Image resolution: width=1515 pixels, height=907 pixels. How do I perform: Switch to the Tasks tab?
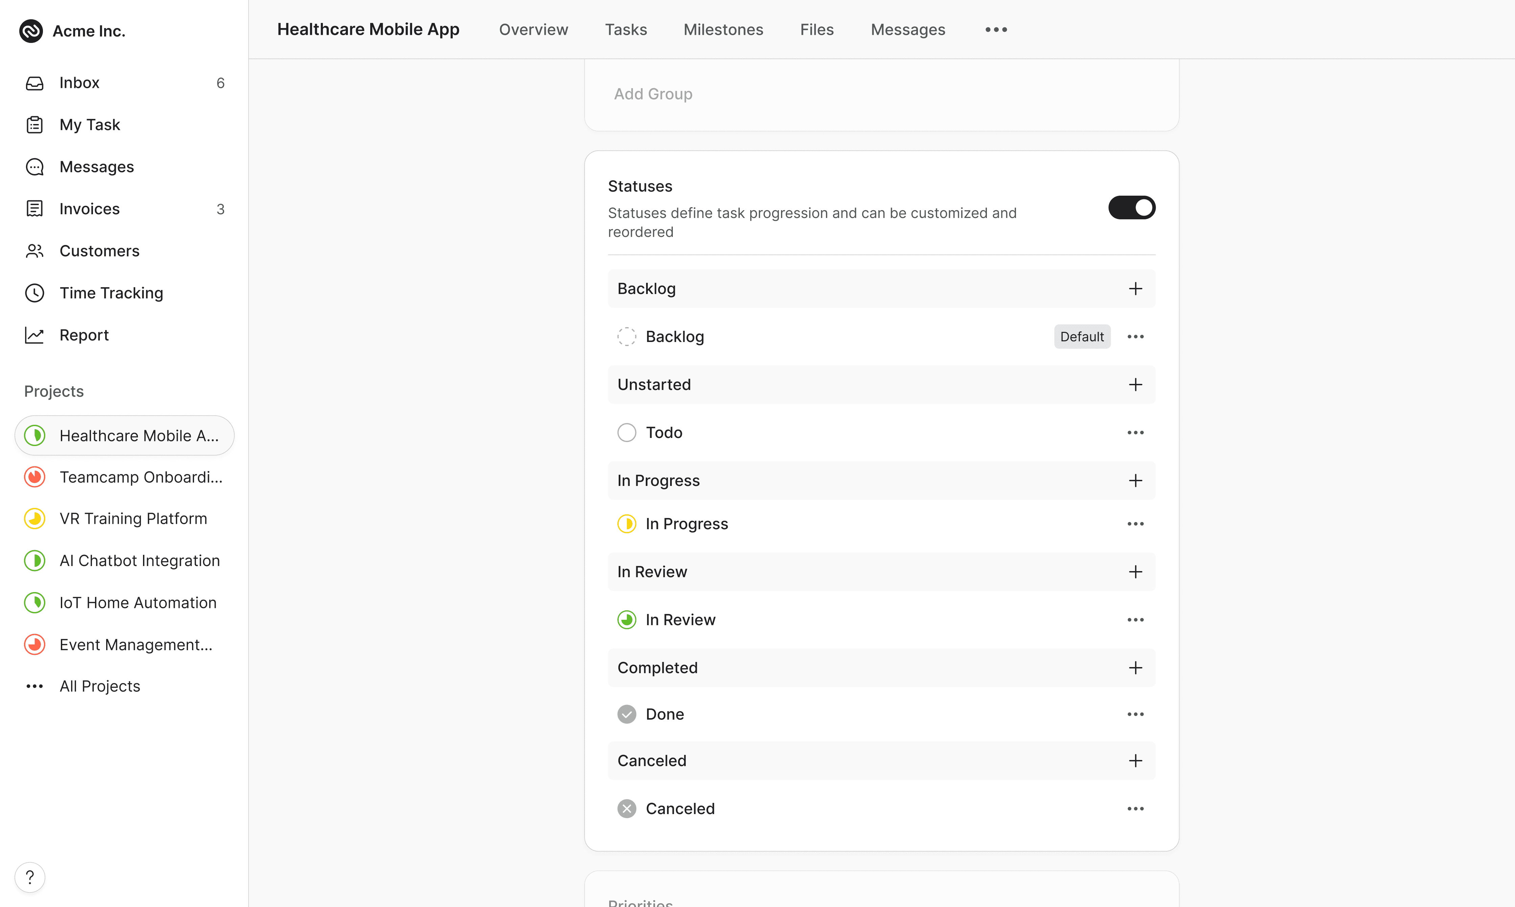[x=625, y=29]
